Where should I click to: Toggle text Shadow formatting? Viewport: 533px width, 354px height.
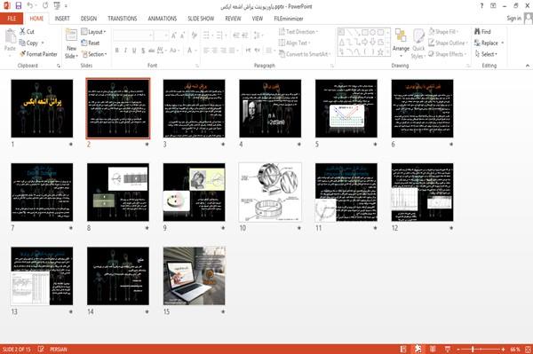(x=143, y=51)
